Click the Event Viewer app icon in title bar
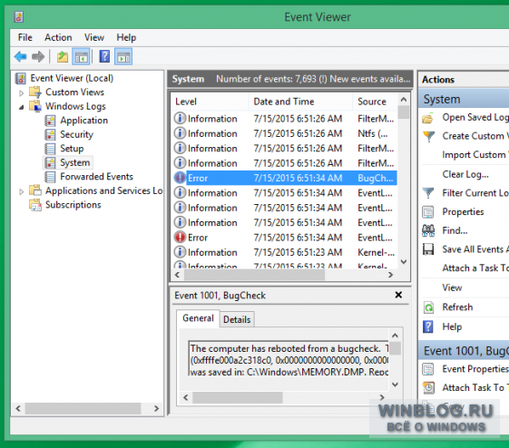Screen dimensions: 509x448 tap(18, 17)
